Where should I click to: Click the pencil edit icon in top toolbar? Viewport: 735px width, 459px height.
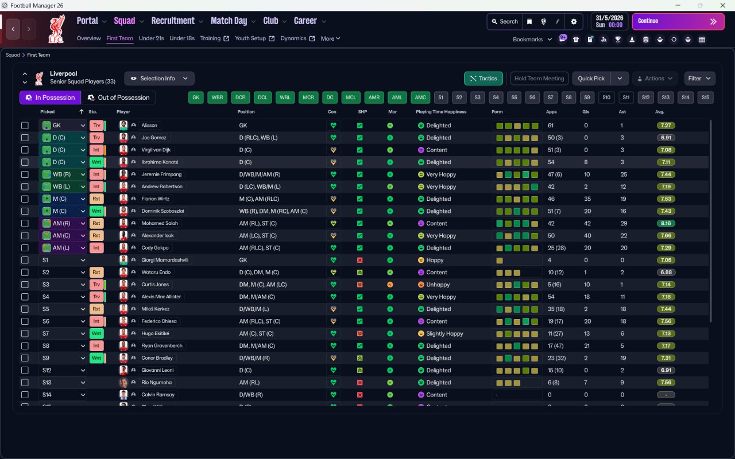557,21
